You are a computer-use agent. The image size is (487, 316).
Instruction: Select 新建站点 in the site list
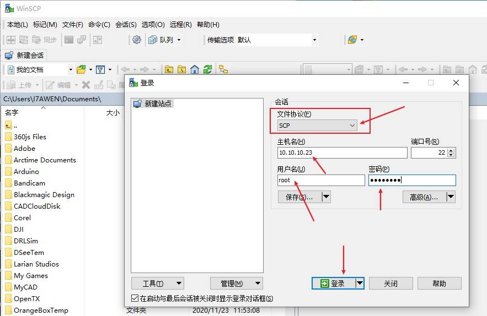coord(153,103)
